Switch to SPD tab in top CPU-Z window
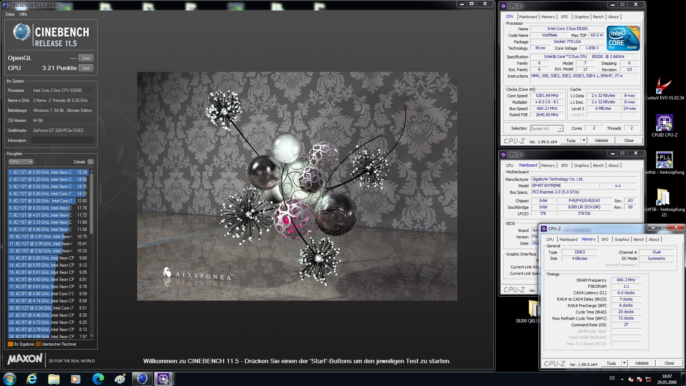The image size is (686, 386). (565, 17)
